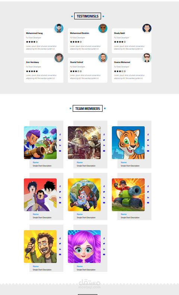
Task: Open the soldier team member image
Action: [84, 143]
